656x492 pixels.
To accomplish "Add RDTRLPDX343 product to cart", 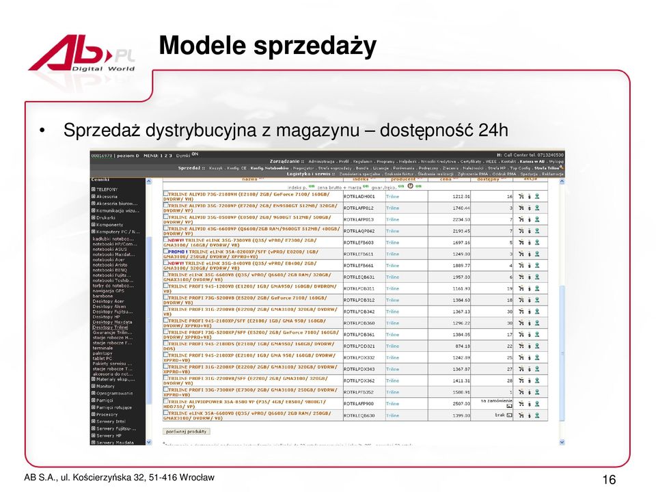I will [x=521, y=369].
